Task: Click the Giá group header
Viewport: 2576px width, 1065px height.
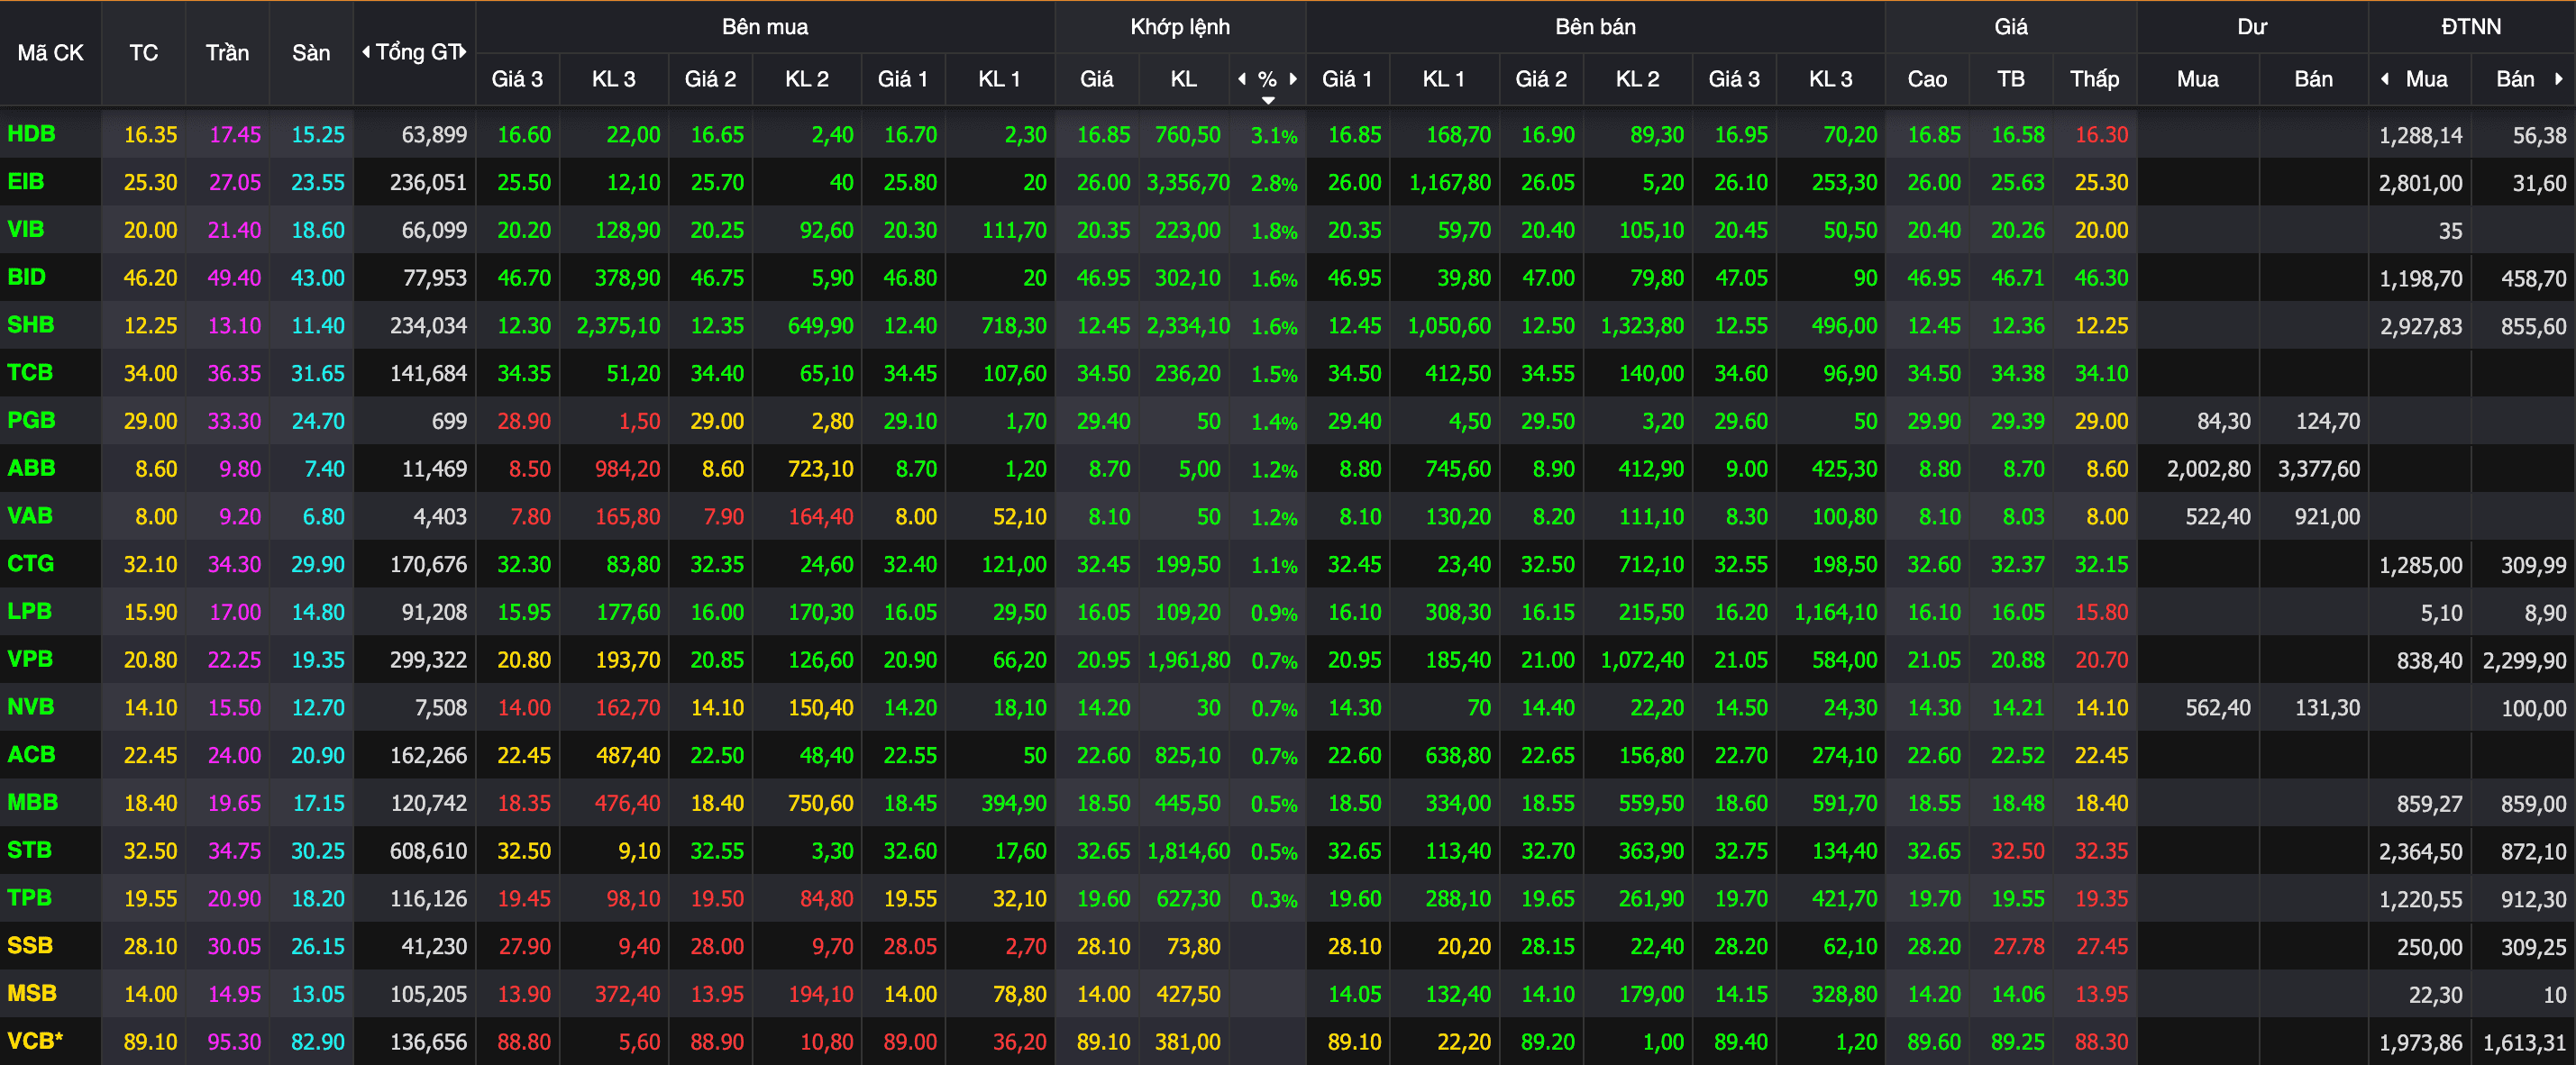Action: click(x=2011, y=27)
